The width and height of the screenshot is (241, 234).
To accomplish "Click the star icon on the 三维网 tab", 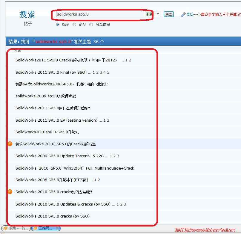I will [x=35, y=228].
